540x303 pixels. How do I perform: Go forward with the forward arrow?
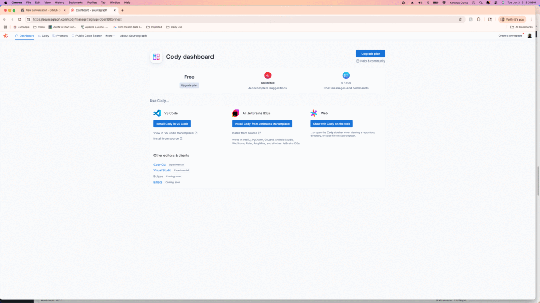coord(12,19)
